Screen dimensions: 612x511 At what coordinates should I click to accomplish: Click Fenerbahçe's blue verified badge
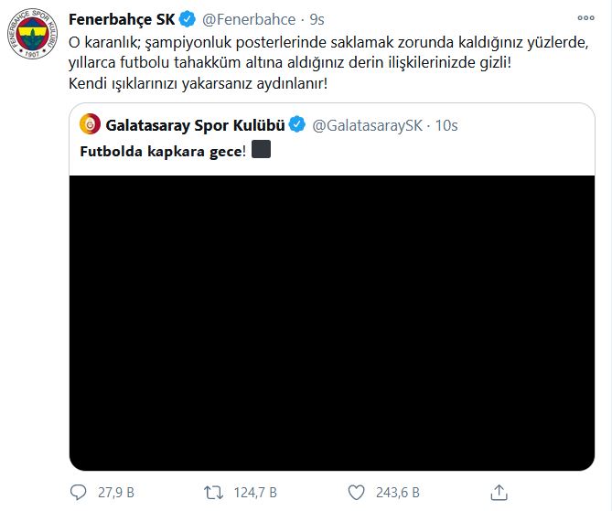pos(188,19)
